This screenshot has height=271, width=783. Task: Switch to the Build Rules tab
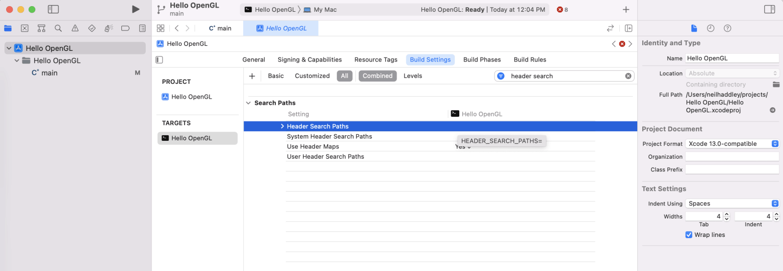530,59
